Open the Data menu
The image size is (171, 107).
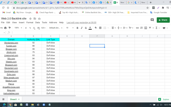pos(37,22)
